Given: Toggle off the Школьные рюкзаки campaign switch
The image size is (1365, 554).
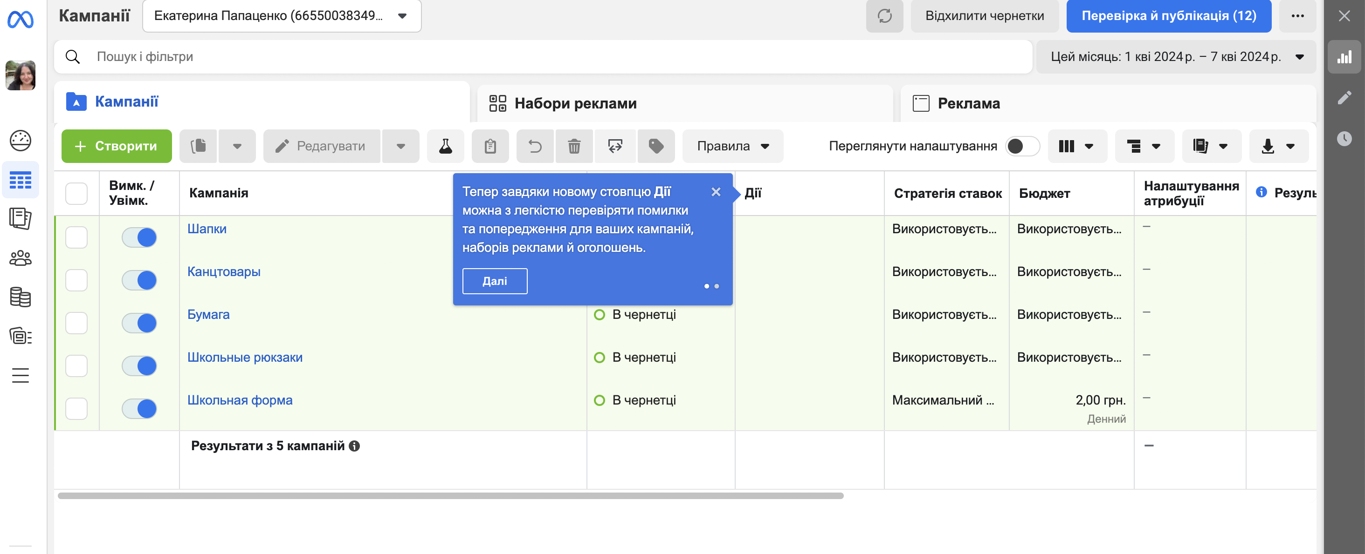Looking at the screenshot, I should [x=139, y=366].
